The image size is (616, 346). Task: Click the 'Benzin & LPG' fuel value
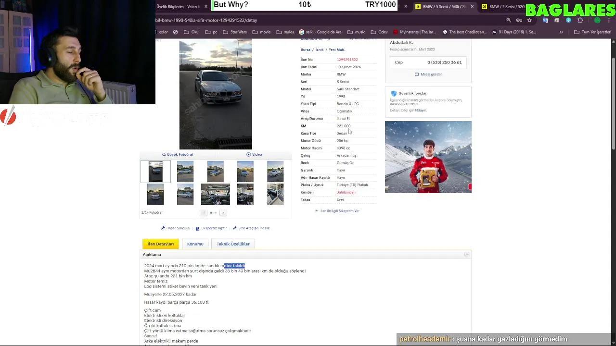click(x=348, y=104)
